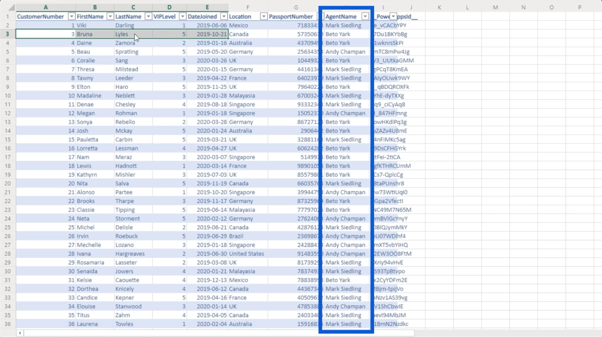Click the cell containing 'Tipping'
Screen dimensions: 602x337
pos(133,210)
